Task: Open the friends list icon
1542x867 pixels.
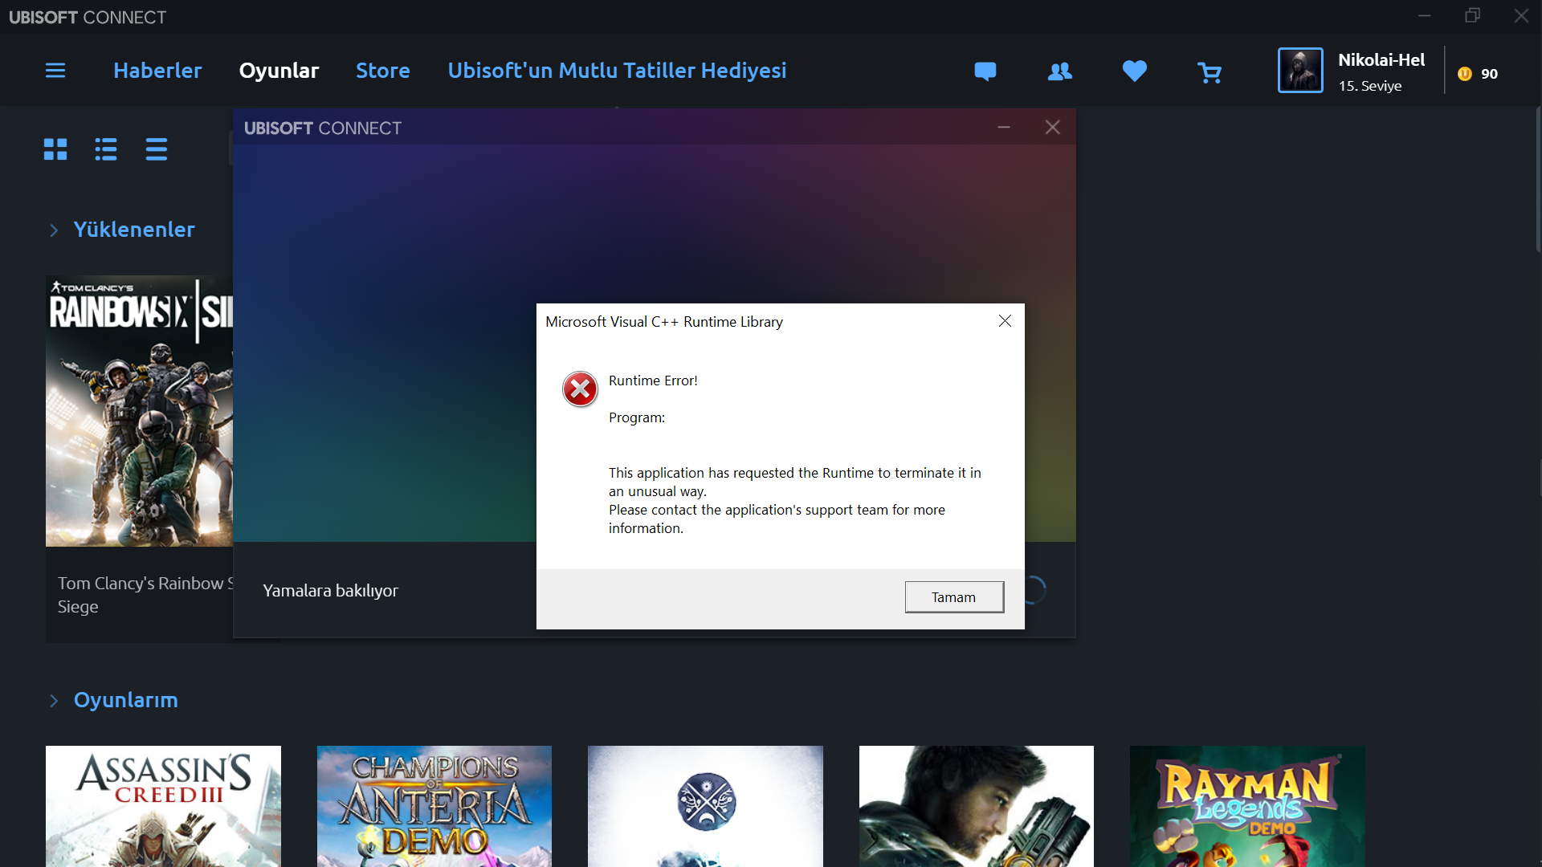Action: pyautogui.click(x=1059, y=71)
